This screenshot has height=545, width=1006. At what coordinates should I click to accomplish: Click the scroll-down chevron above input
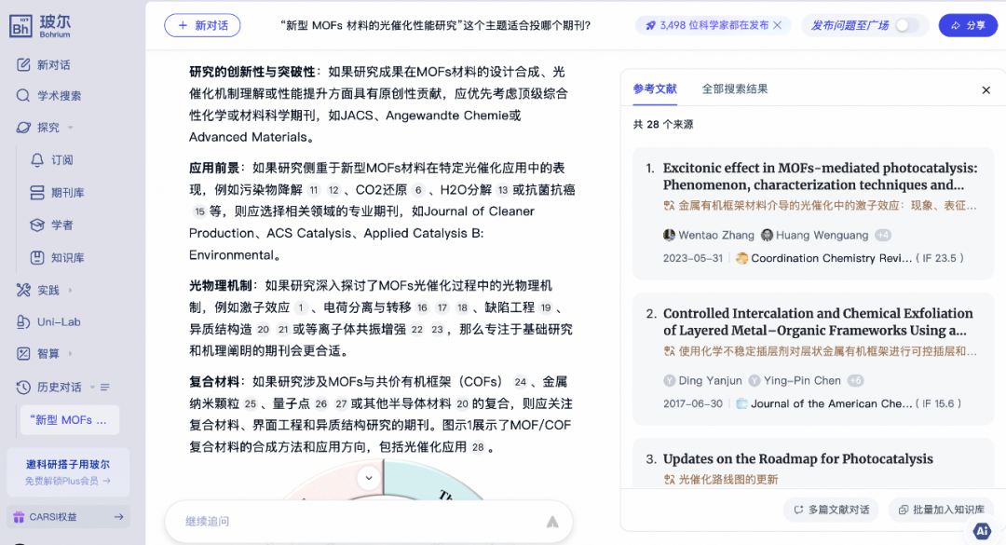(369, 478)
